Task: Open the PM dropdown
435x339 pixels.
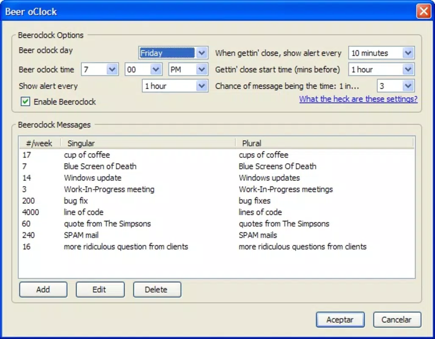Action: tap(188, 69)
